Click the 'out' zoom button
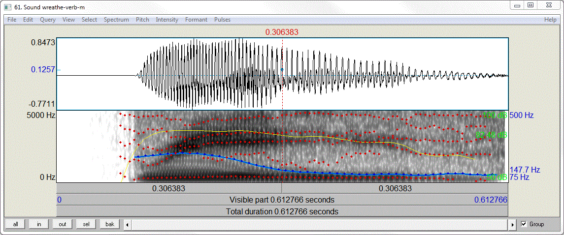The height and width of the screenshot is (235, 564). [x=63, y=224]
